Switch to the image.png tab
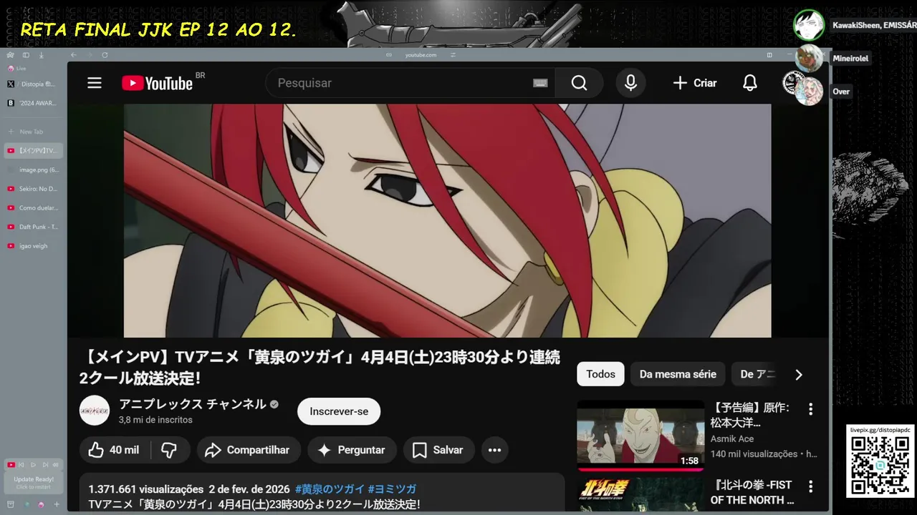917x515 pixels. point(33,170)
